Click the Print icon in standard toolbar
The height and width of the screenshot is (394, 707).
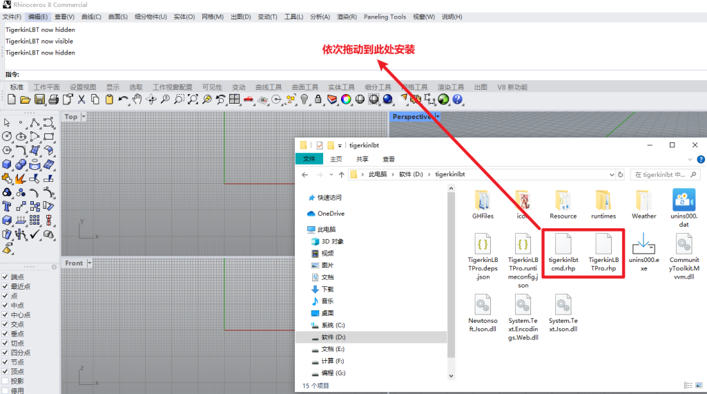[54, 100]
